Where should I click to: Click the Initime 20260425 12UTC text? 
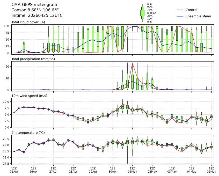(x=37, y=15)
